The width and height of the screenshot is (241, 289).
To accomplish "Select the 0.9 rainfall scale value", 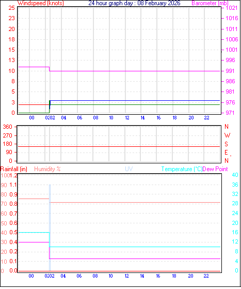I will 13,194.
